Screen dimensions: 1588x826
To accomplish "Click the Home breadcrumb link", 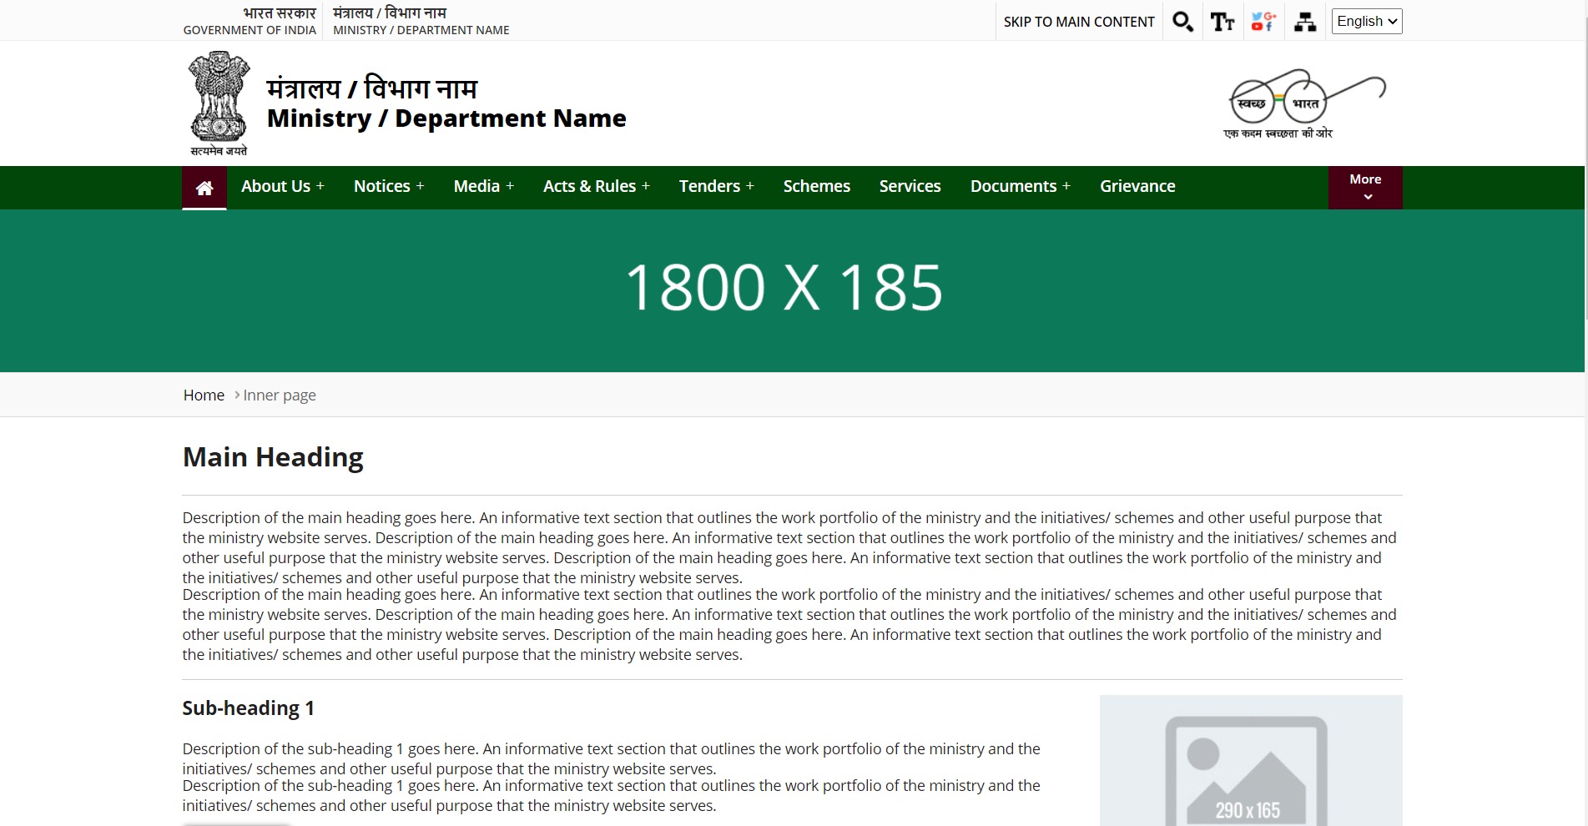I will tap(204, 395).
